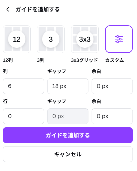The height and width of the screenshot is (171, 137).
Task: Click the greyed-out row ギャップ field
Action: tap(68, 116)
